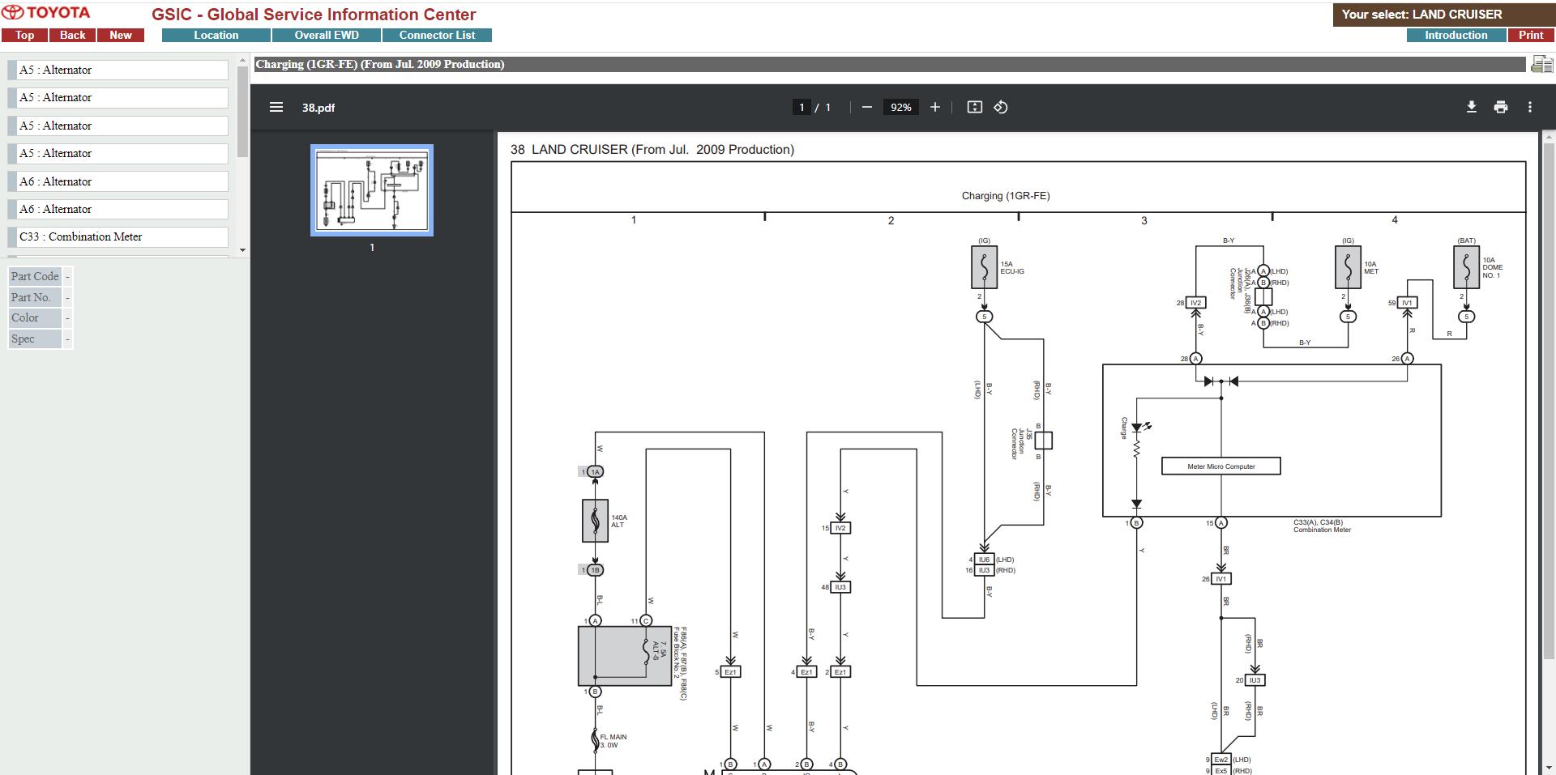Click the 10A MET fuse label
The width and height of the screenshot is (1556, 775).
coord(1371,268)
